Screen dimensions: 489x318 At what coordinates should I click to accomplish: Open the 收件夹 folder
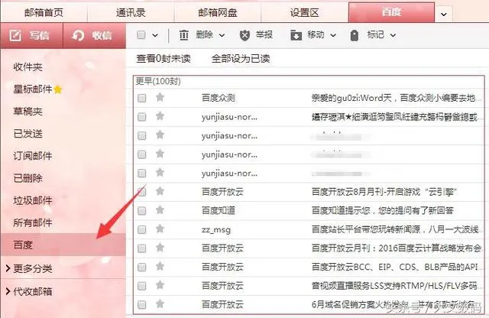point(28,67)
